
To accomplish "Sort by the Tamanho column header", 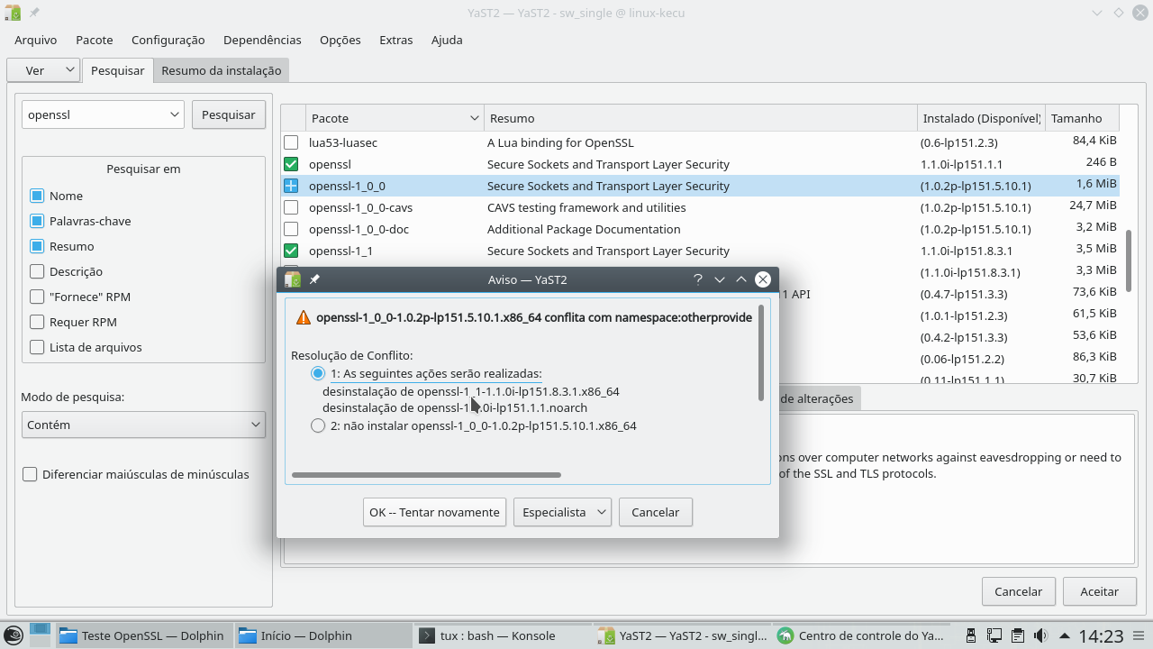I will [1082, 118].
